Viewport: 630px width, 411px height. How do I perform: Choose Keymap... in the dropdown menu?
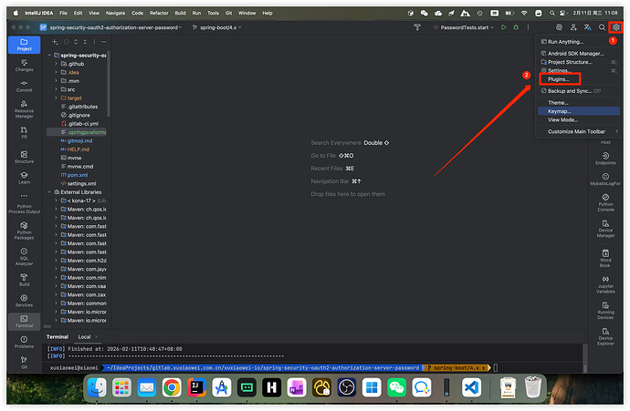[x=560, y=111]
